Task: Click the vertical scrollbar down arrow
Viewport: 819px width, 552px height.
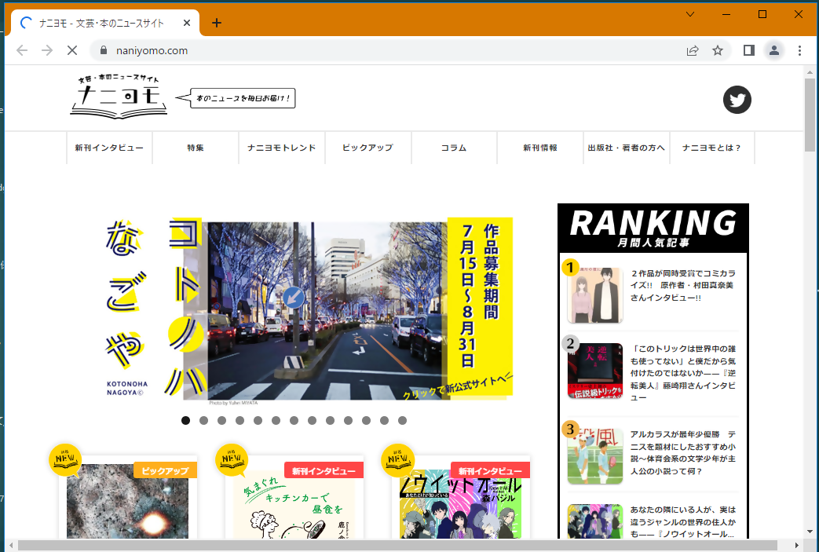Action: coord(810,532)
